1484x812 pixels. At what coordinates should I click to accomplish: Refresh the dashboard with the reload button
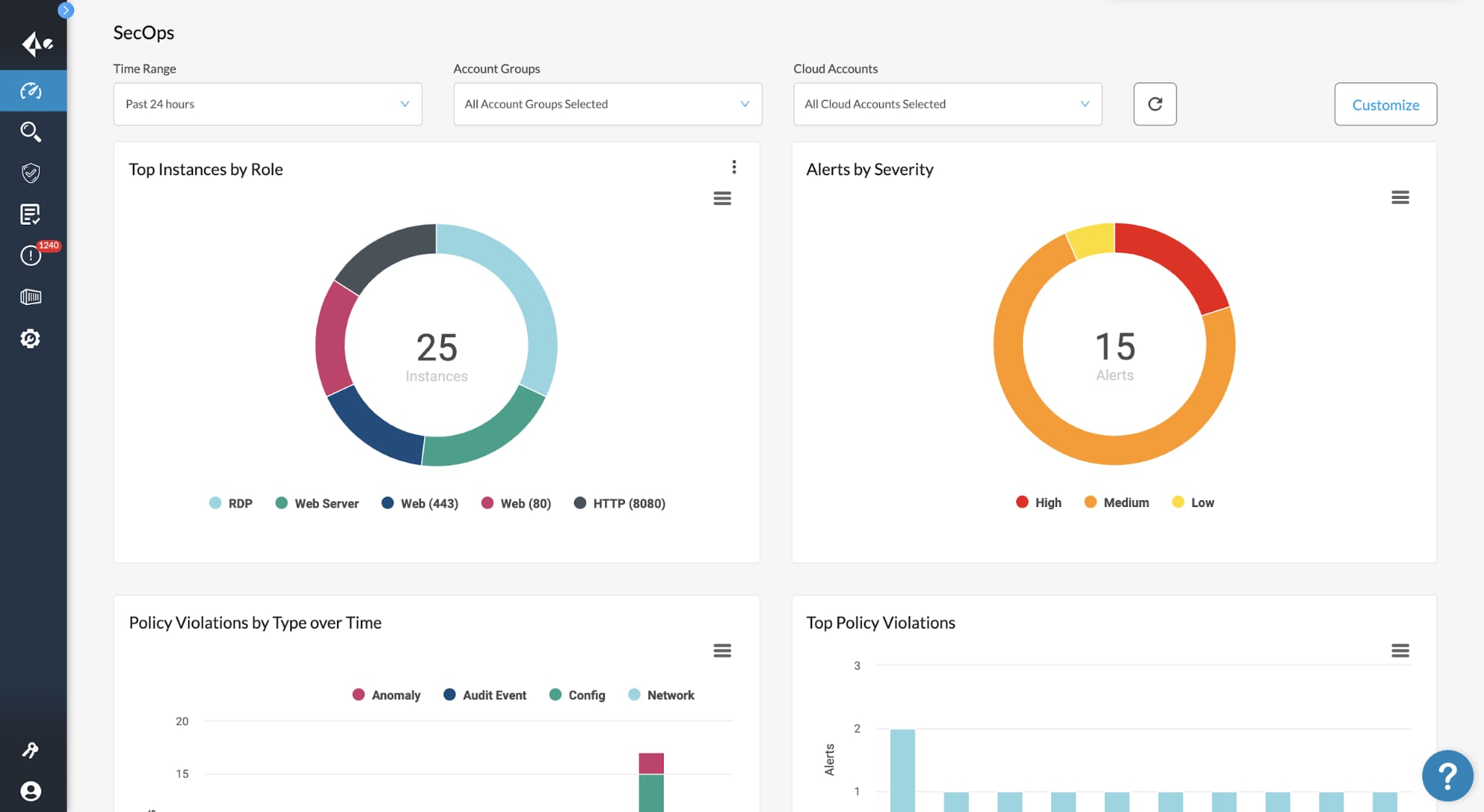[x=1154, y=104]
